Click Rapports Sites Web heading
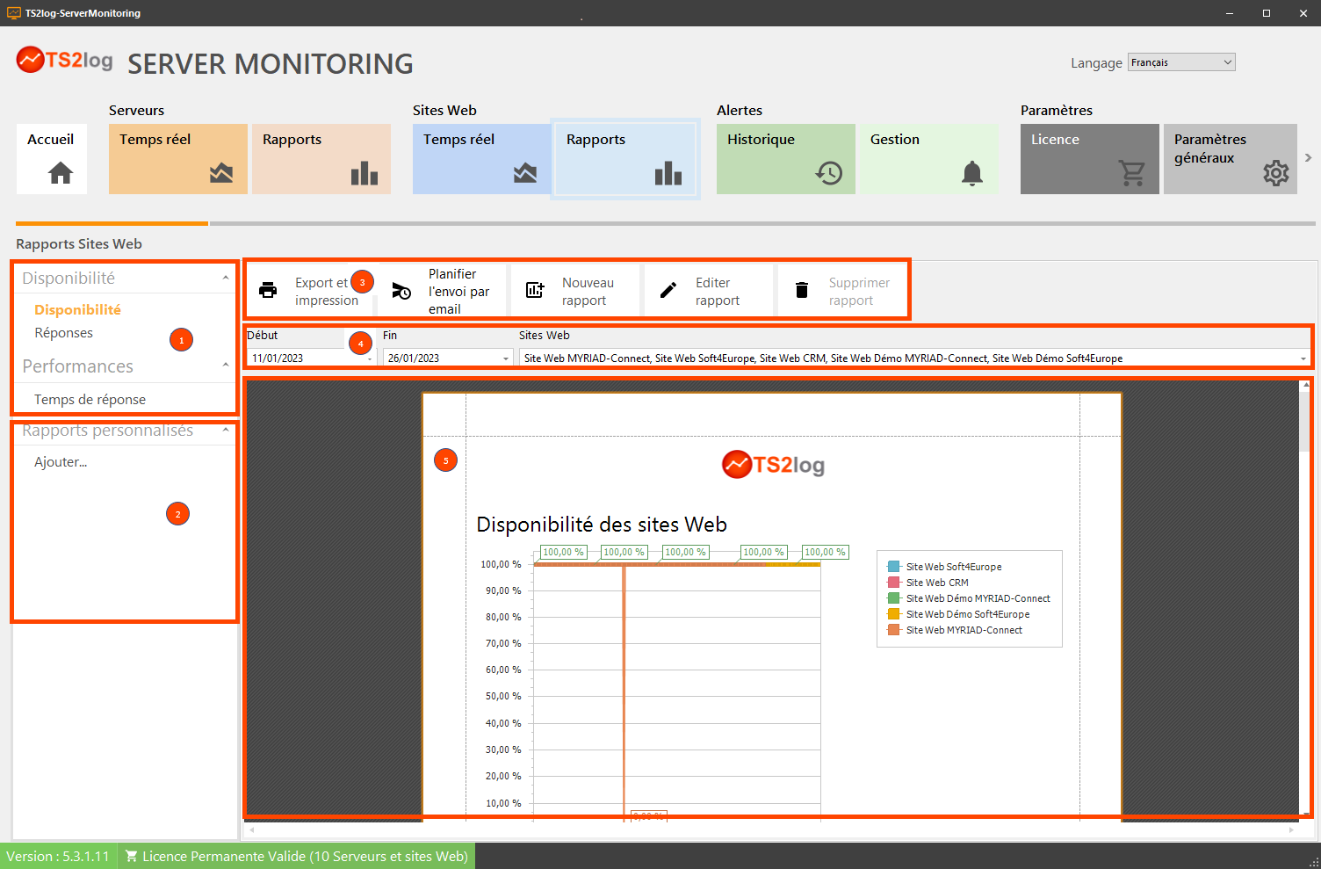 (x=79, y=244)
